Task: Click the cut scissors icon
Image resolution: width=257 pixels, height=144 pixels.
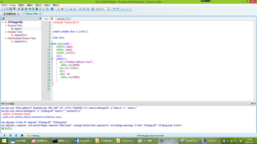Action: (x=122, y=9)
